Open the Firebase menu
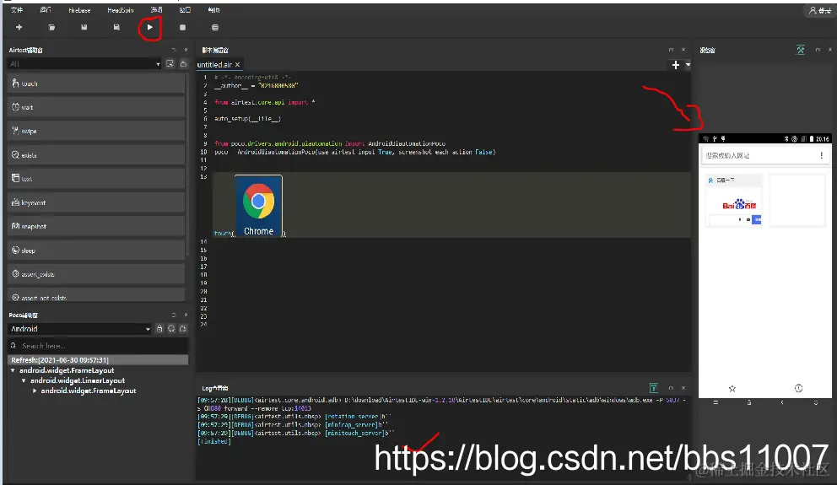Image resolution: width=837 pixels, height=485 pixels. (x=79, y=10)
